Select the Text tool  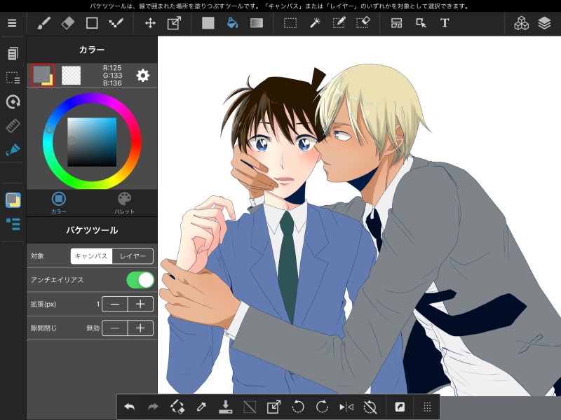[445, 23]
